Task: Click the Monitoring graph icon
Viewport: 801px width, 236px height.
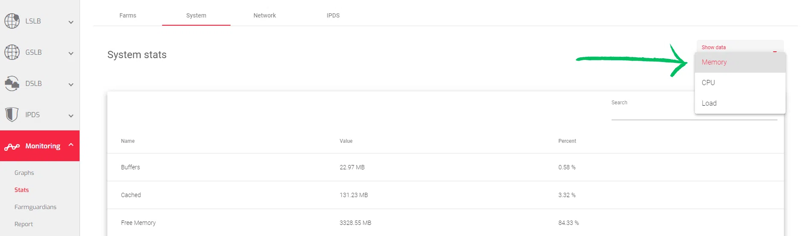Action: (x=12, y=147)
